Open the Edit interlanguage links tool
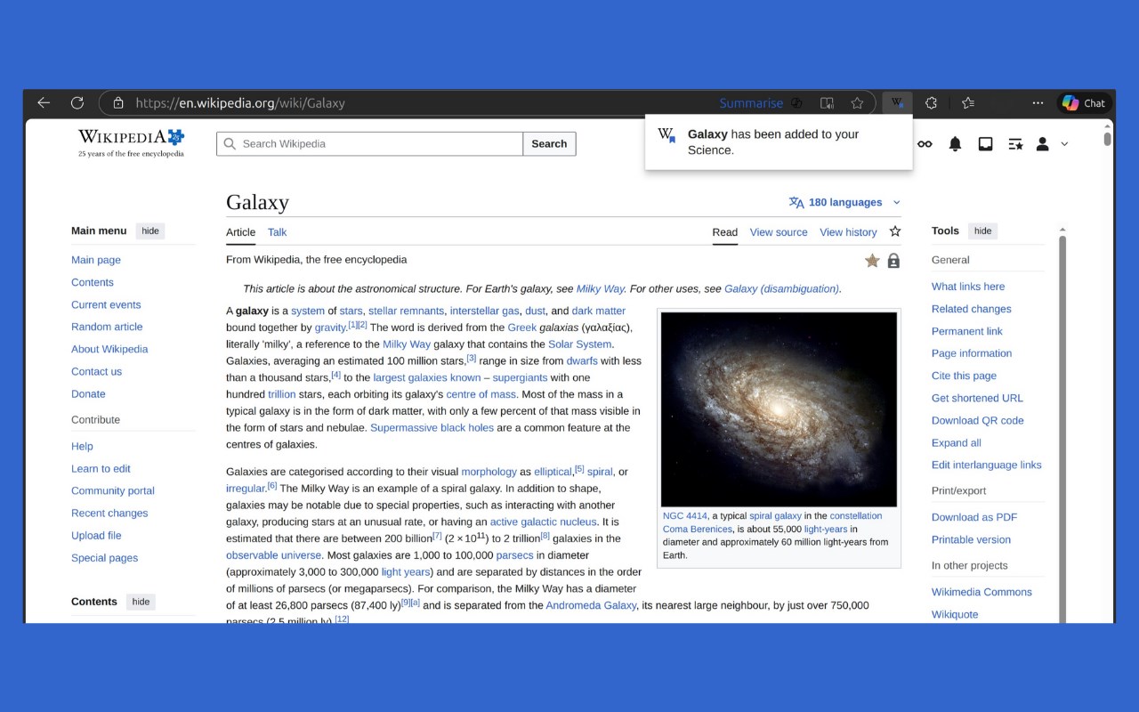 click(x=986, y=465)
